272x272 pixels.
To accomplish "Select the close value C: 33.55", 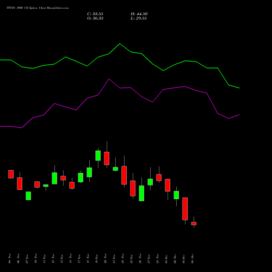I will (95, 14).
